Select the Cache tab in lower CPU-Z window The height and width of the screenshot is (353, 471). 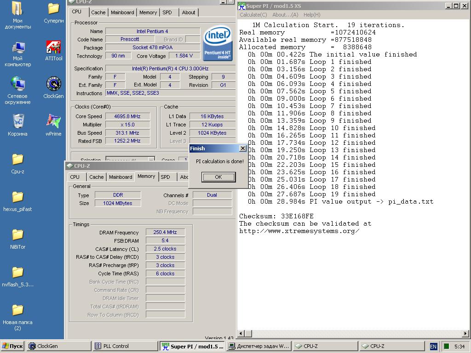point(97,177)
